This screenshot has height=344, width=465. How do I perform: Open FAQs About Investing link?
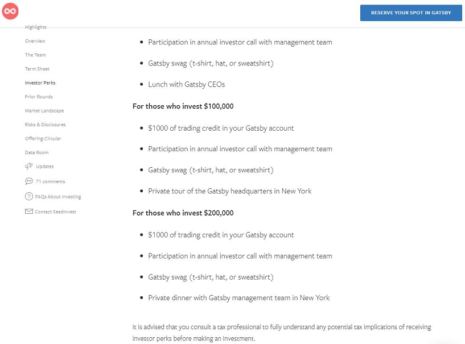58,197
